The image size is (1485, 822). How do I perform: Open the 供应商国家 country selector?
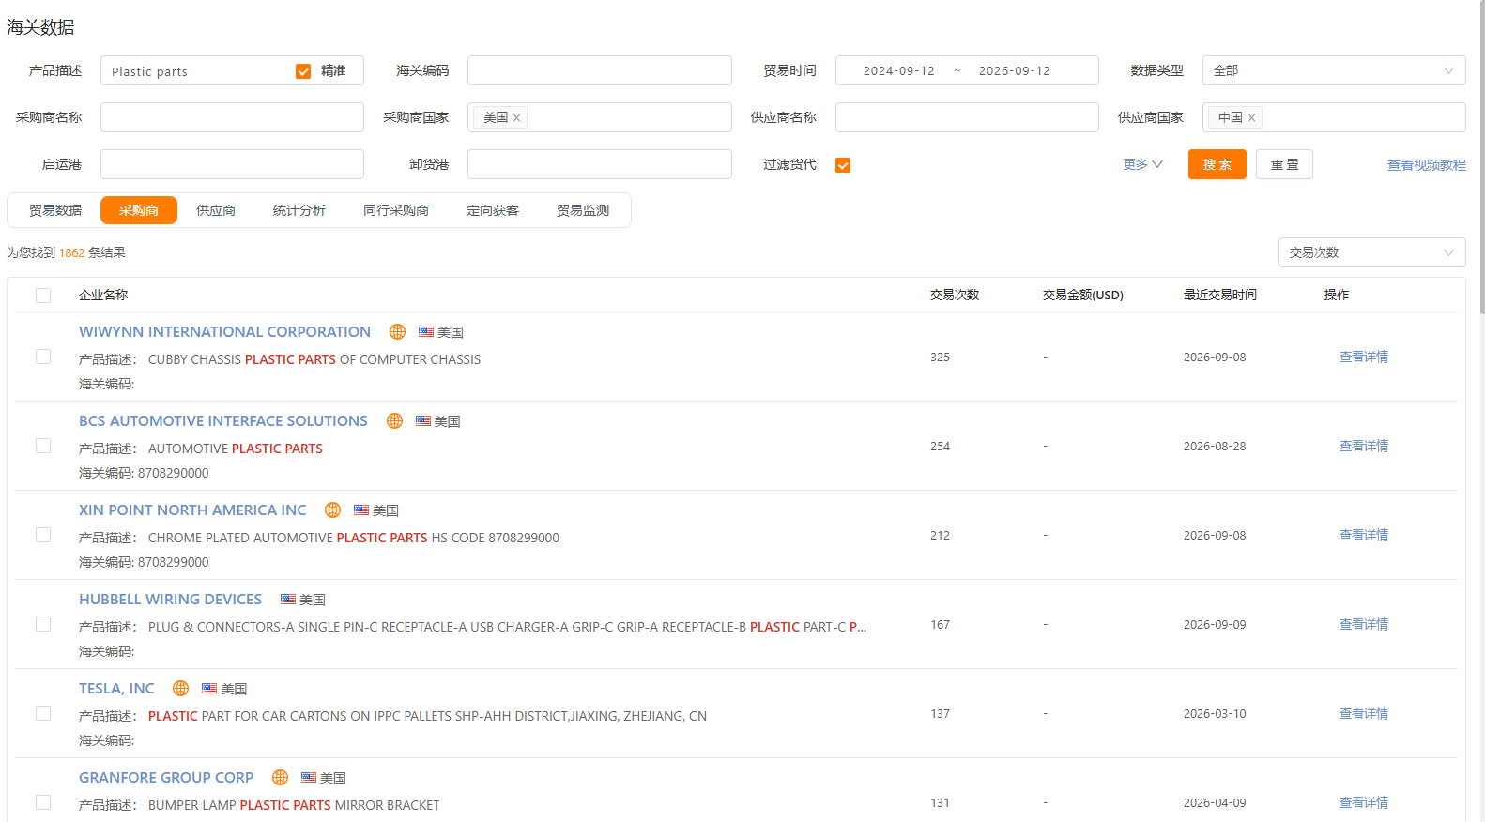1334,117
